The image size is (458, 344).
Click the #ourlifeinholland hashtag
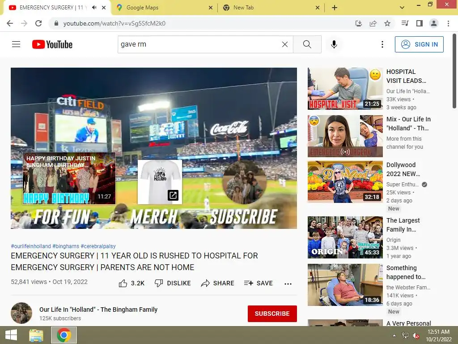[x=31, y=246]
